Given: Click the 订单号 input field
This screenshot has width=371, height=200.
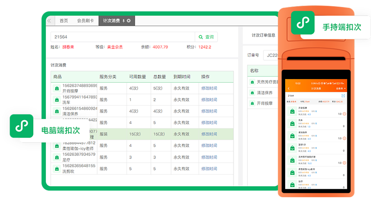Looking at the screenshot, I should [x=271, y=55].
